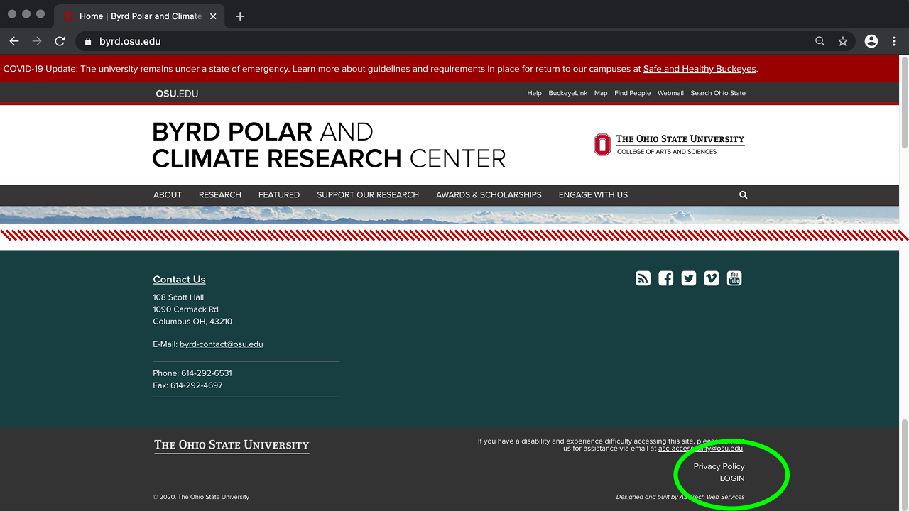Screen dimensions: 909x511
Task: Open the ASCTech Web Services link
Action: (x=712, y=497)
